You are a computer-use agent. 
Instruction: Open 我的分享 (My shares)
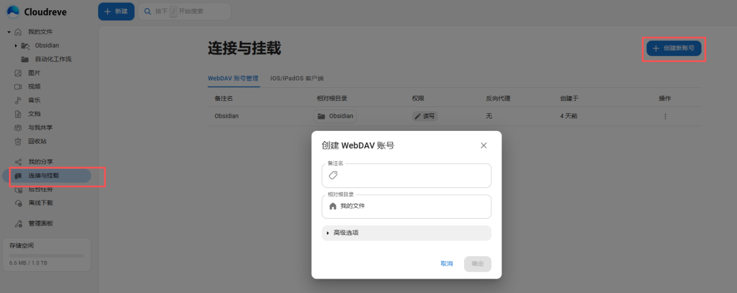pyautogui.click(x=40, y=161)
